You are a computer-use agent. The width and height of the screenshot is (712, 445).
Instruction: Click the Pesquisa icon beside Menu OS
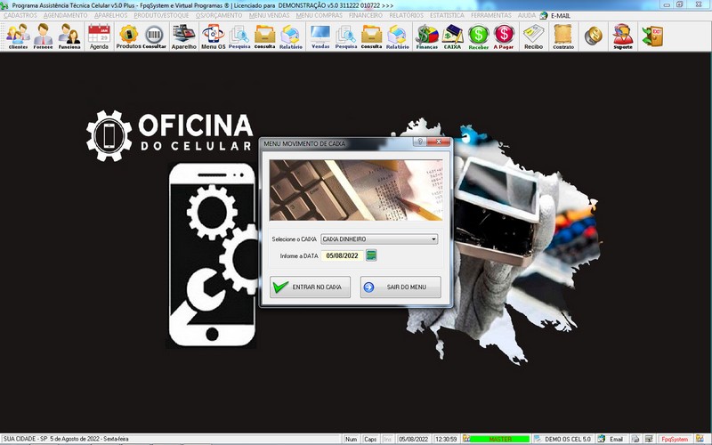tap(239, 36)
